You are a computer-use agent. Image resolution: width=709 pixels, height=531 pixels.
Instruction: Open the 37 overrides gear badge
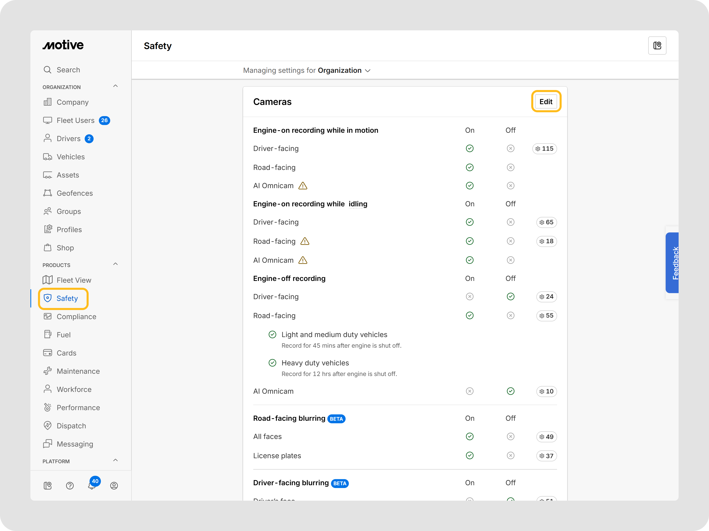point(546,456)
